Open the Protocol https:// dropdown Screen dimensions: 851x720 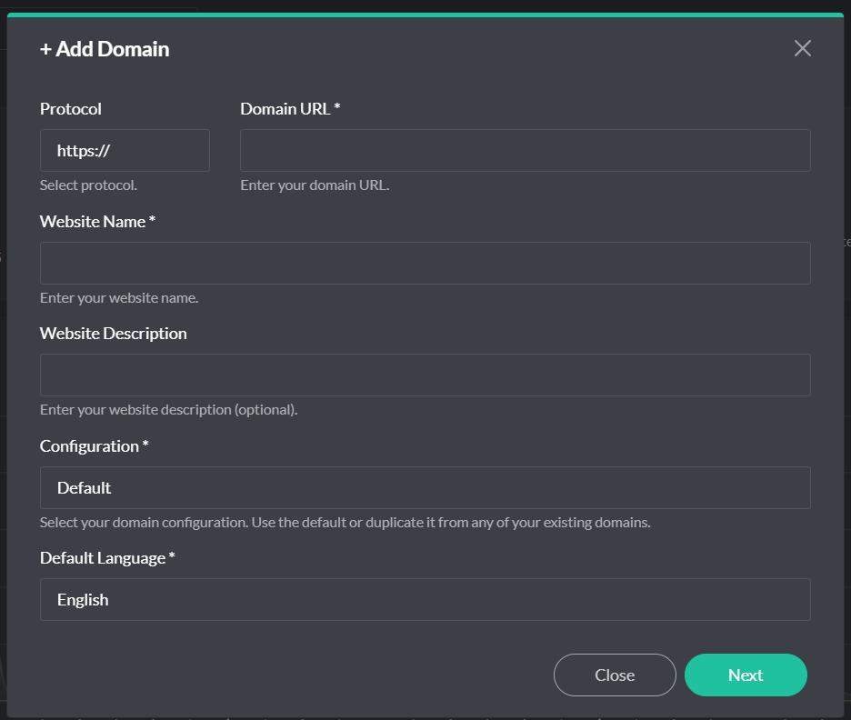[125, 150]
